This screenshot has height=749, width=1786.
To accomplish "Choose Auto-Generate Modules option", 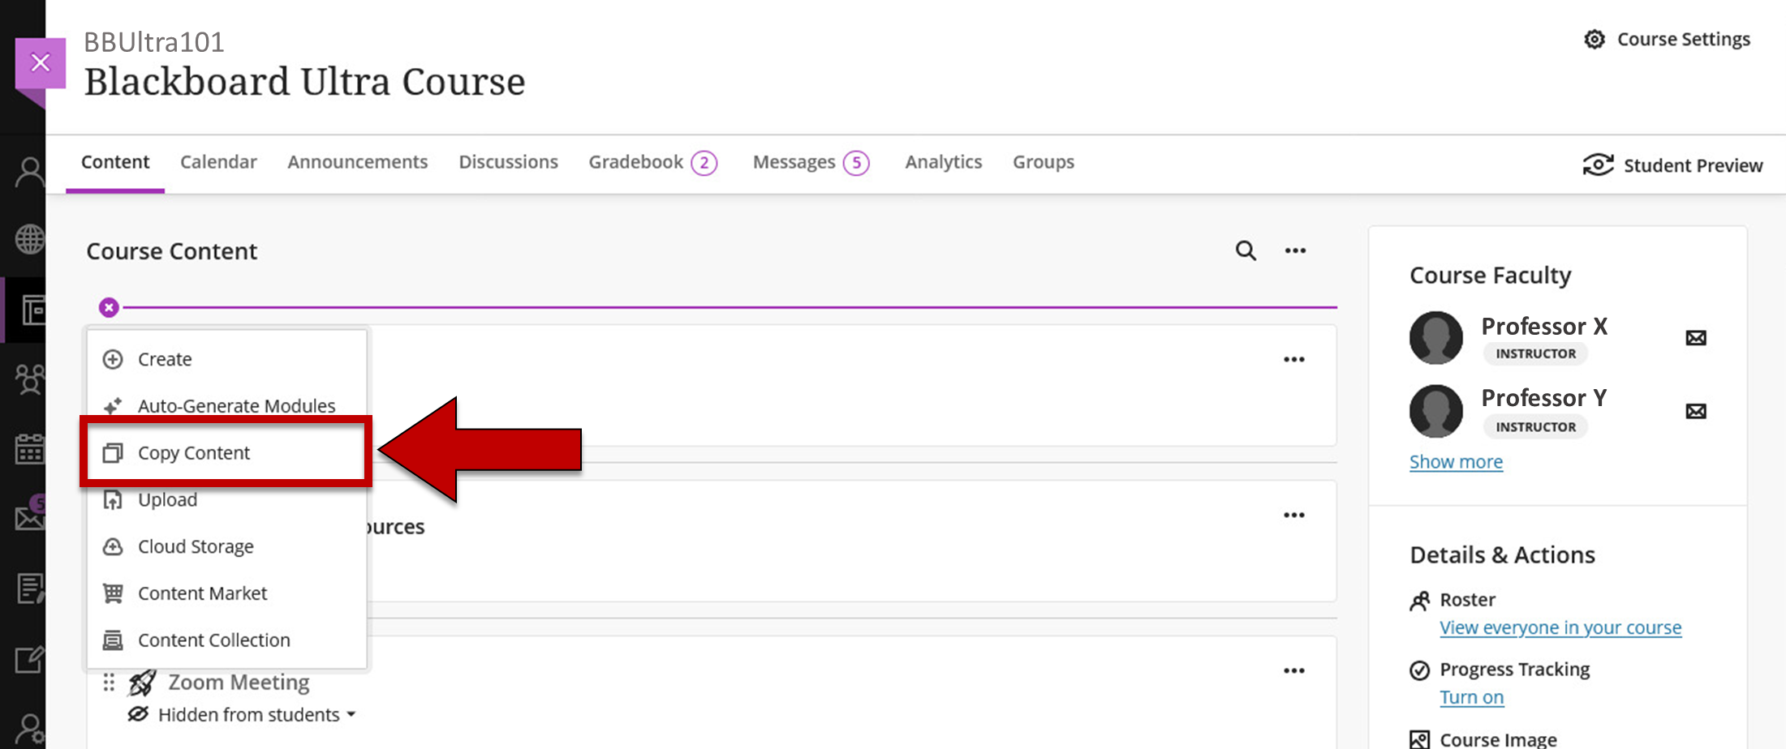I will (226, 405).
